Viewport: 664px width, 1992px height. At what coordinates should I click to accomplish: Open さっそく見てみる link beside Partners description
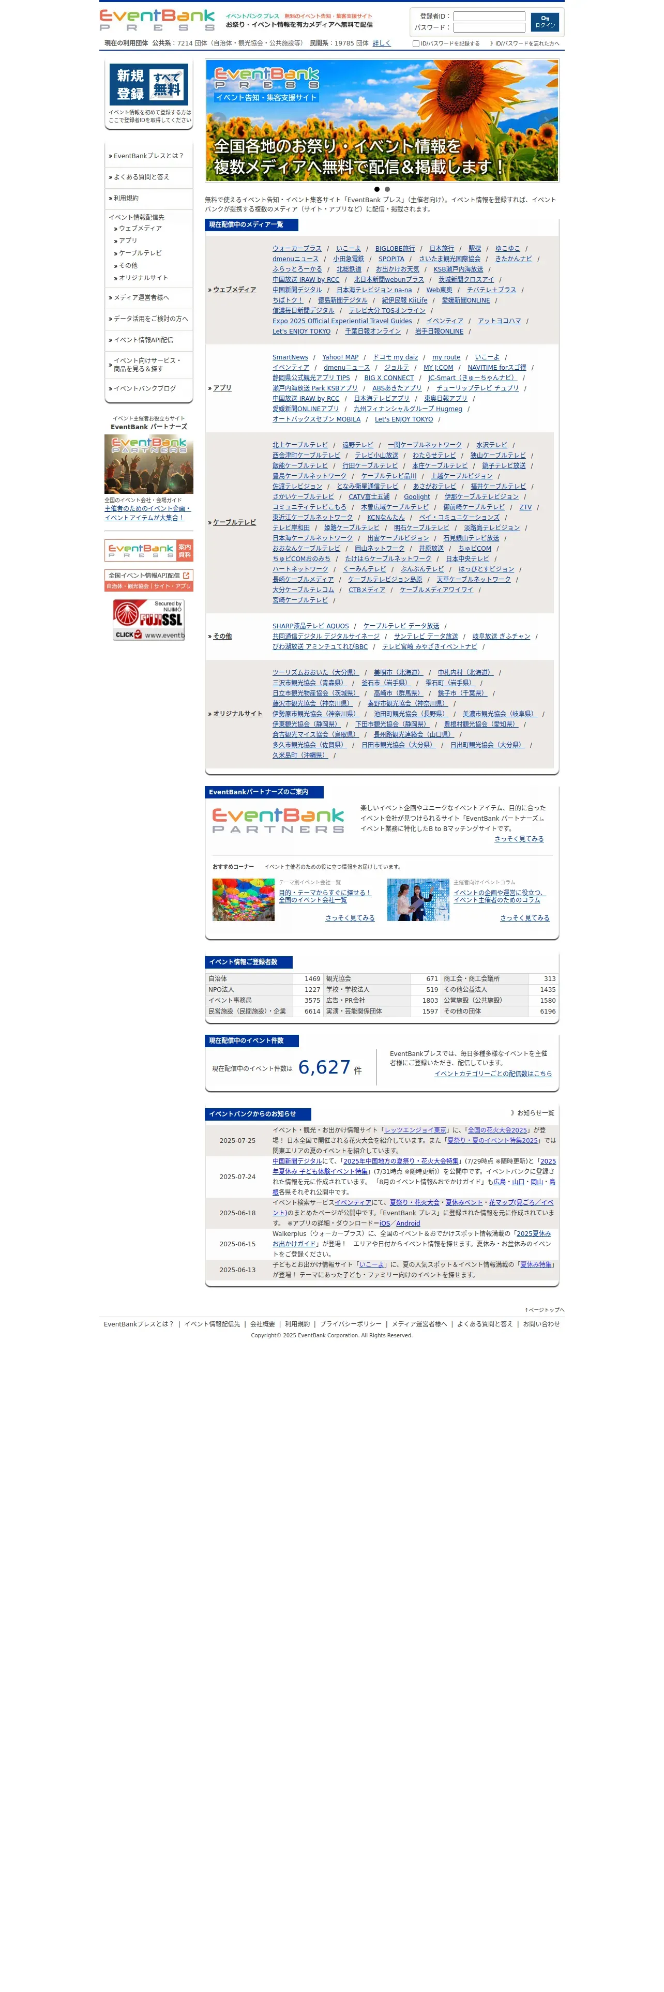[x=519, y=839]
